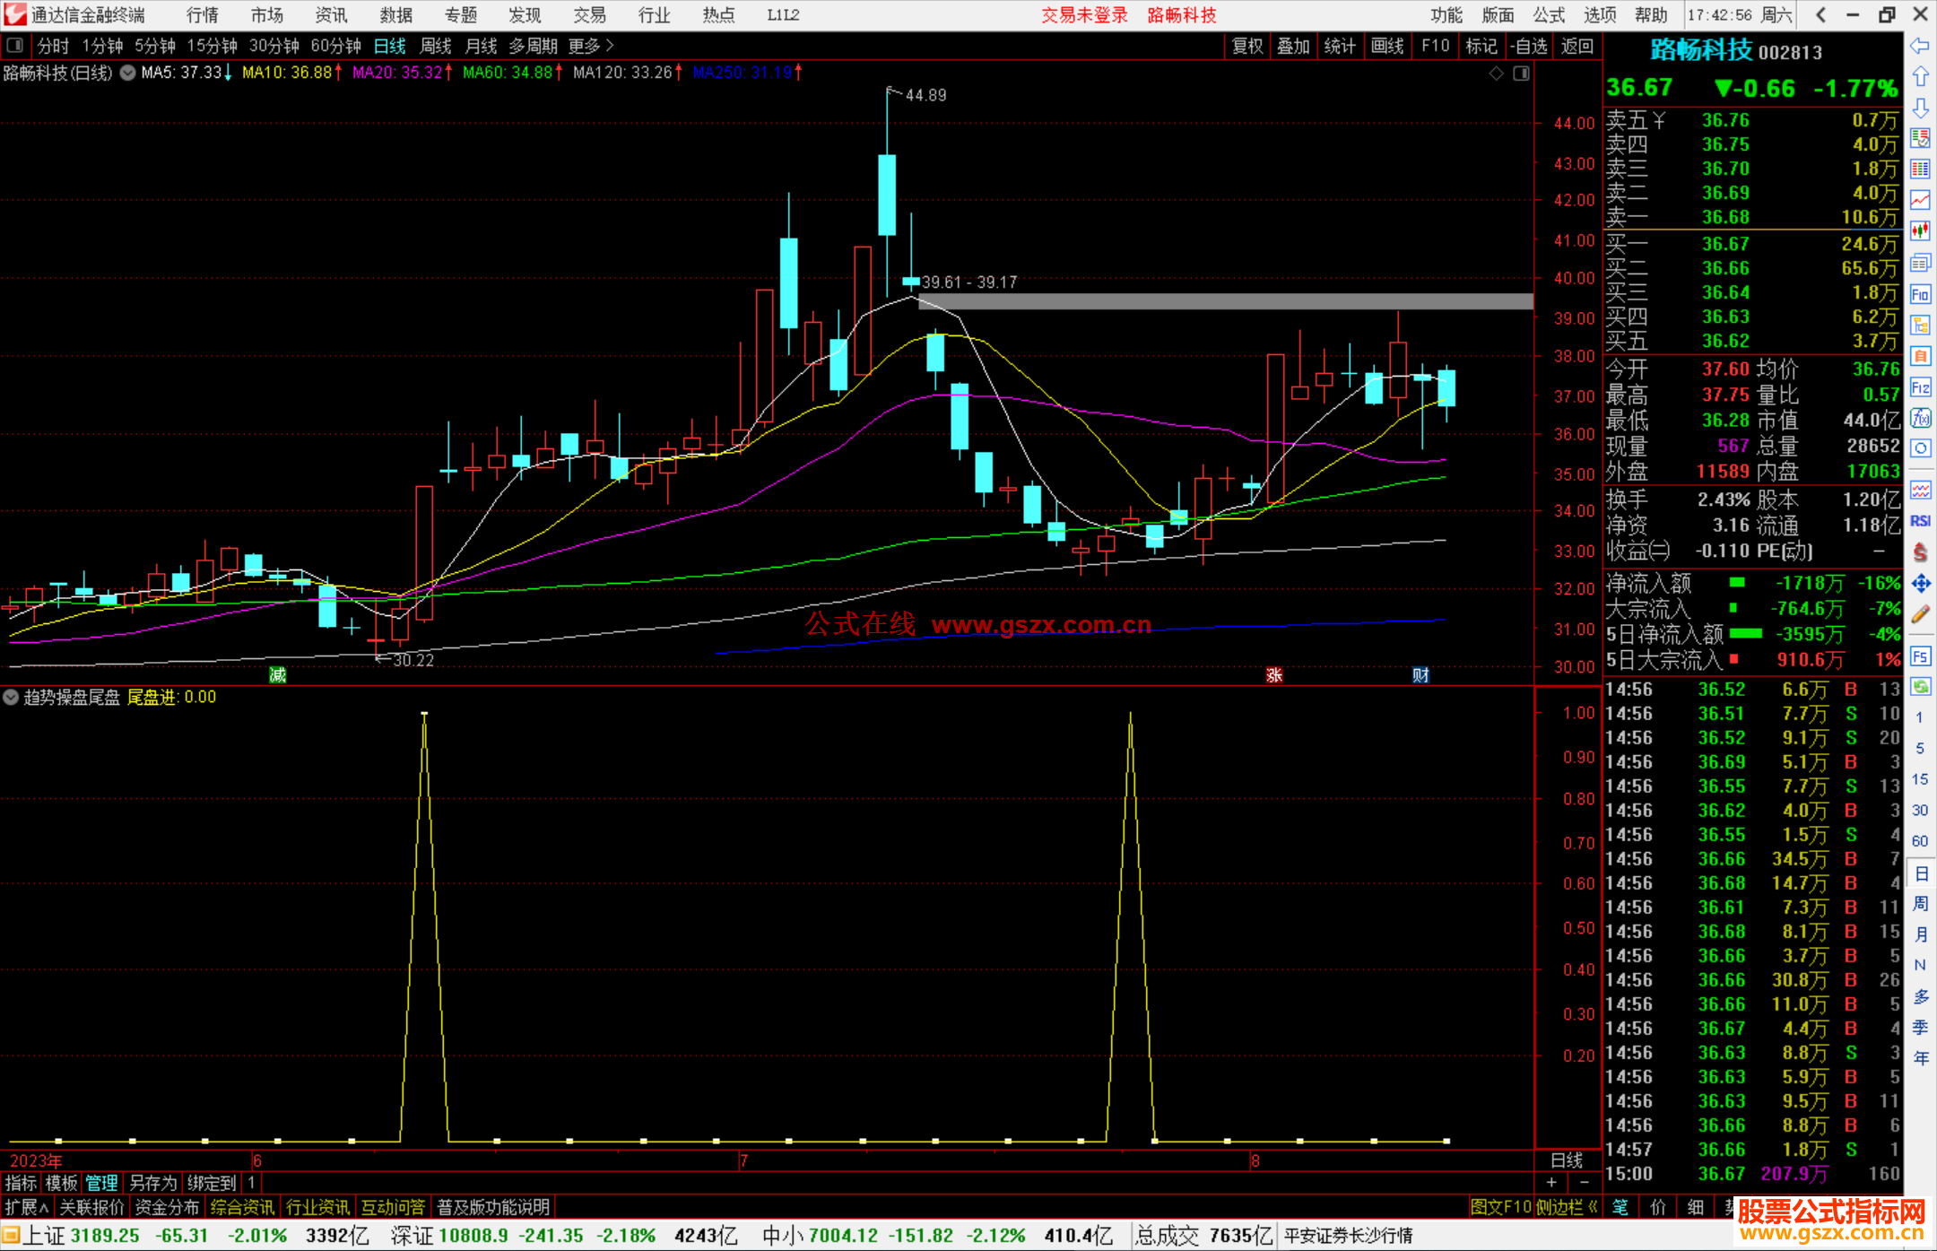Click the back arrow icon in right sidebar

pyautogui.click(x=1920, y=46)
